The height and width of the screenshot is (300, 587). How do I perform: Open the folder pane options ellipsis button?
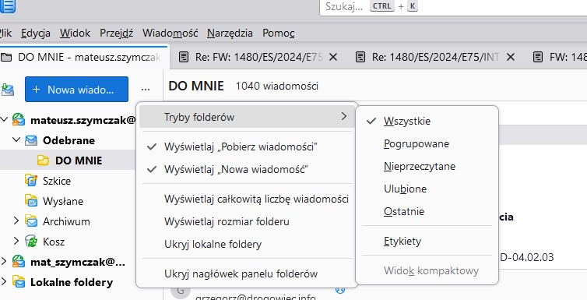click(x=146, y=89)
